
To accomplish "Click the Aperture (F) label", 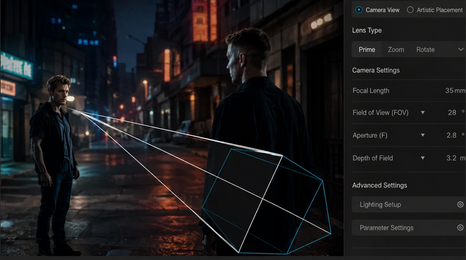I will (370, 135).
